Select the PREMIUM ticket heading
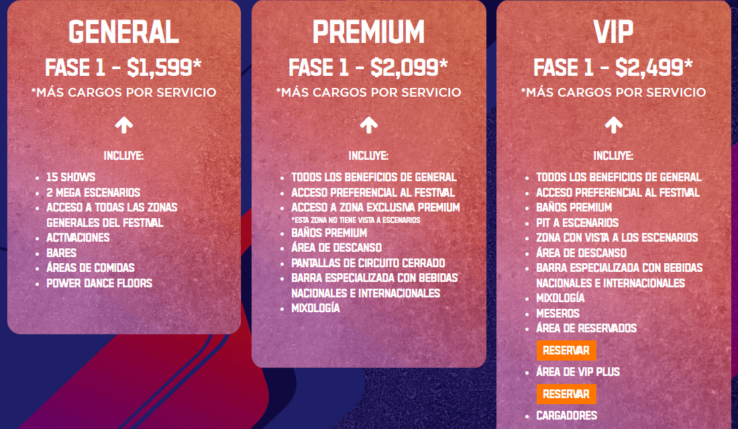The width and height of the screenshot is (738, 429). coord(368,32)
